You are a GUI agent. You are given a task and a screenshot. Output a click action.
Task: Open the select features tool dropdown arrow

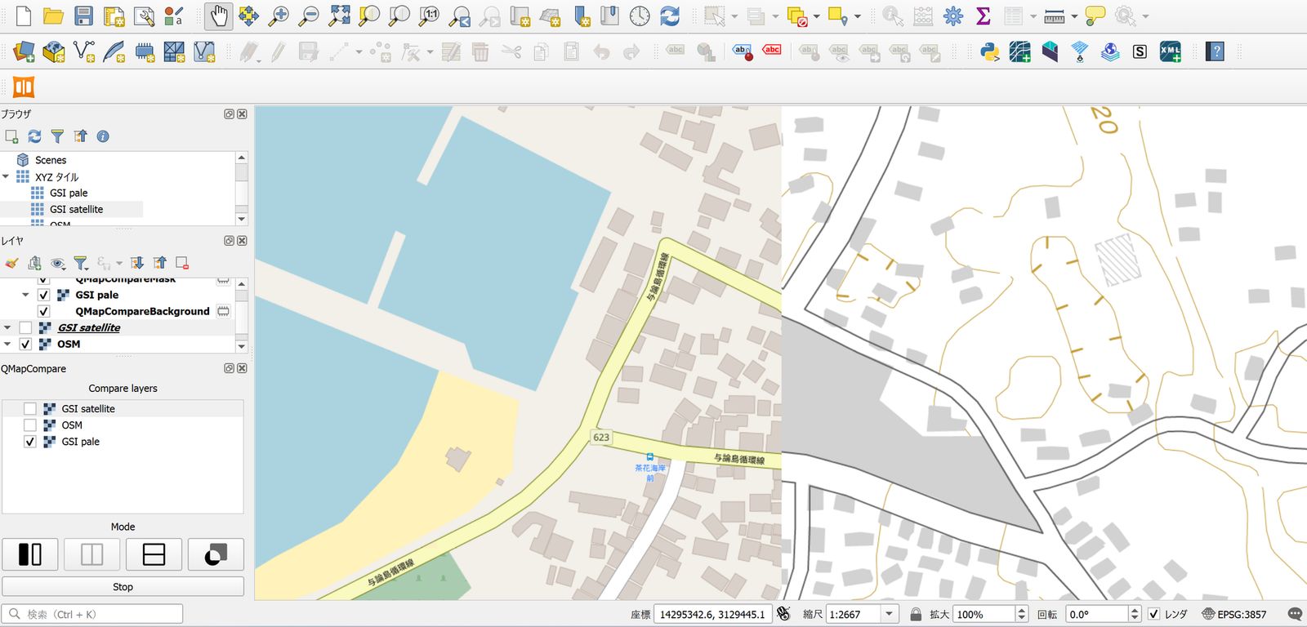click(734, 16)
